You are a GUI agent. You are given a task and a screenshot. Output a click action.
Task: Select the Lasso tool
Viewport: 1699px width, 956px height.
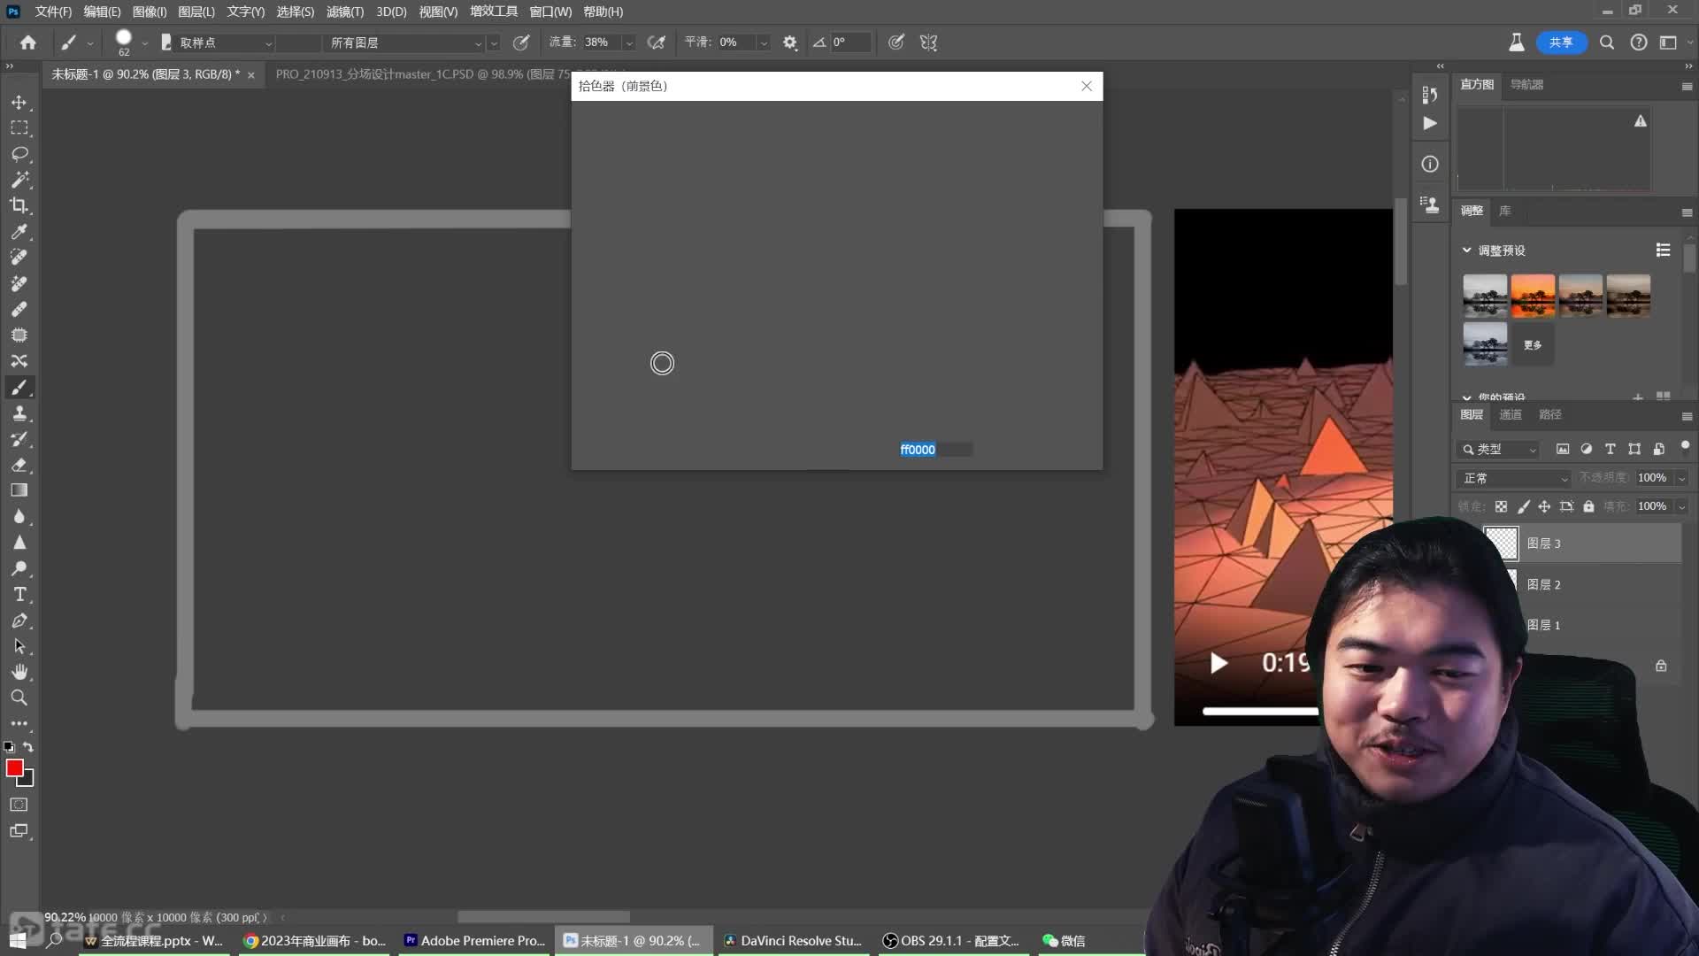19,154
